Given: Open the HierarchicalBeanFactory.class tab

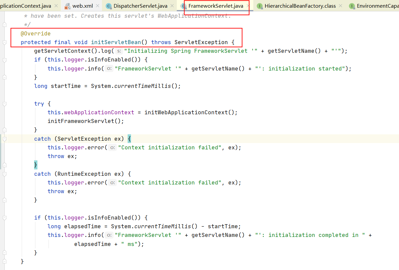Looking at the screenshot, I should click(300, 6).
